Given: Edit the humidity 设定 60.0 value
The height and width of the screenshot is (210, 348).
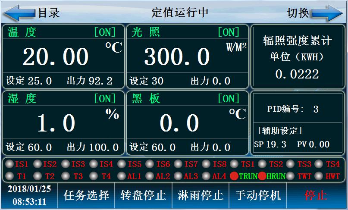Looking at the screenshot, I should (x=40, y=147).
